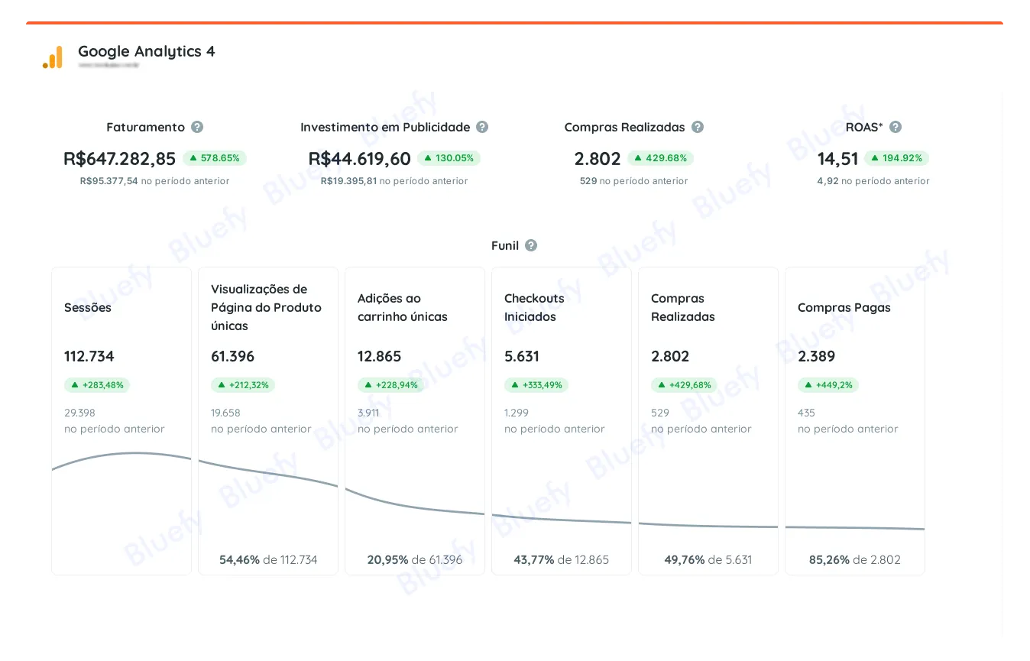Screen dimensions: 1030x661
Task: Open help icon beside Investimento em Publicidade
Action: (482, 127)
